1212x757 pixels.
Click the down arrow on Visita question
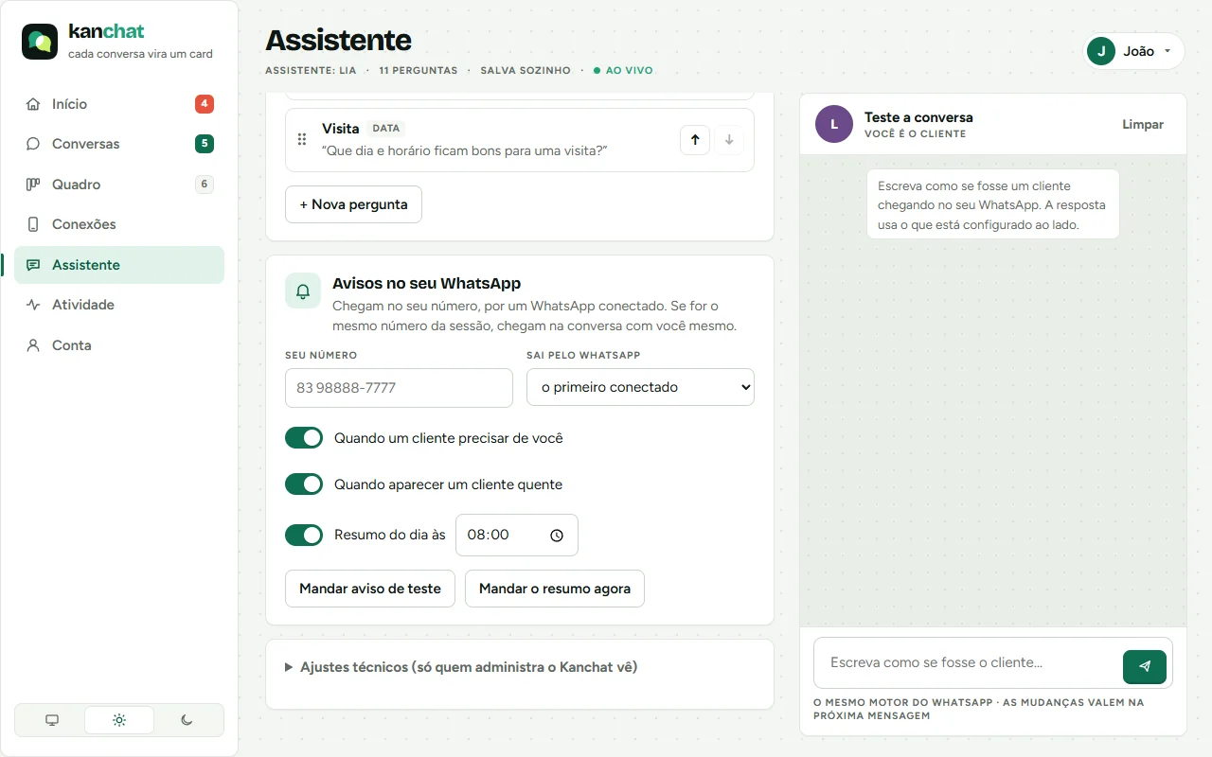[729, 140]
